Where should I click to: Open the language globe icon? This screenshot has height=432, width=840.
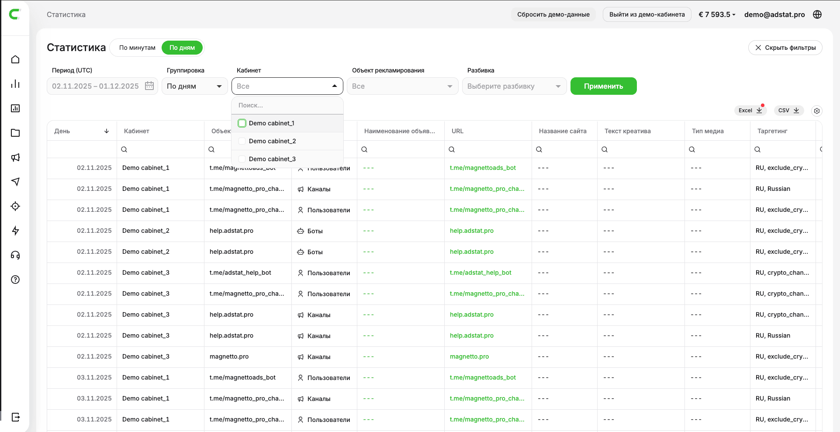point(817,14)
